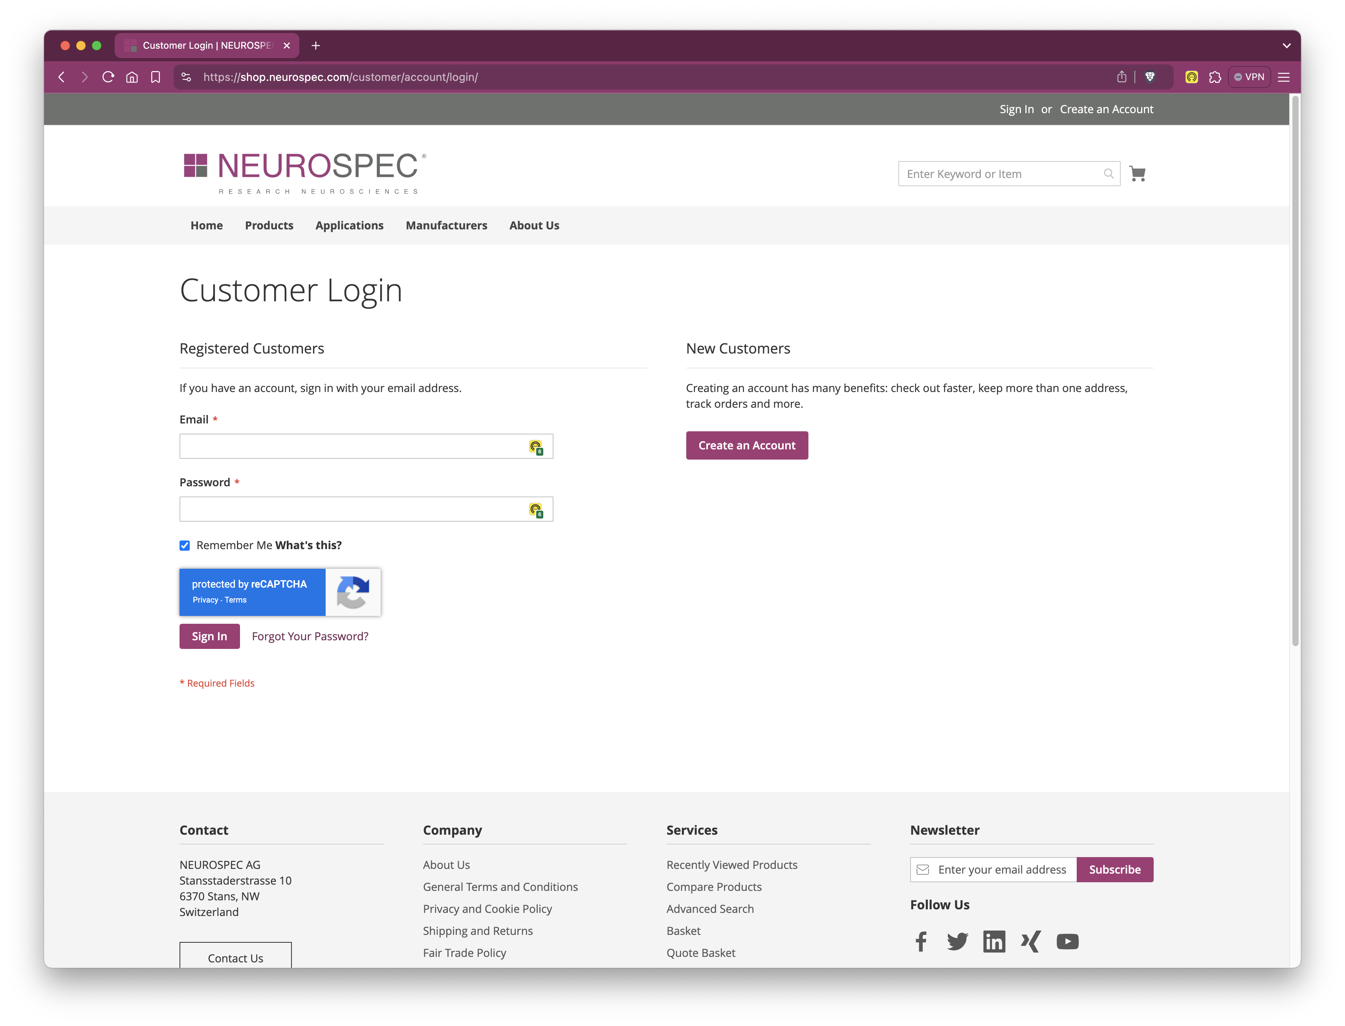Click the Facebook social media icon
The image size is (1345, 1026).
coord(922,941)
